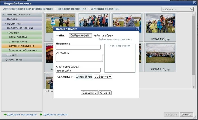Viewport: 198px width, 120px height.
Task: Expand the проектики tree node
Action: (5, 24)
